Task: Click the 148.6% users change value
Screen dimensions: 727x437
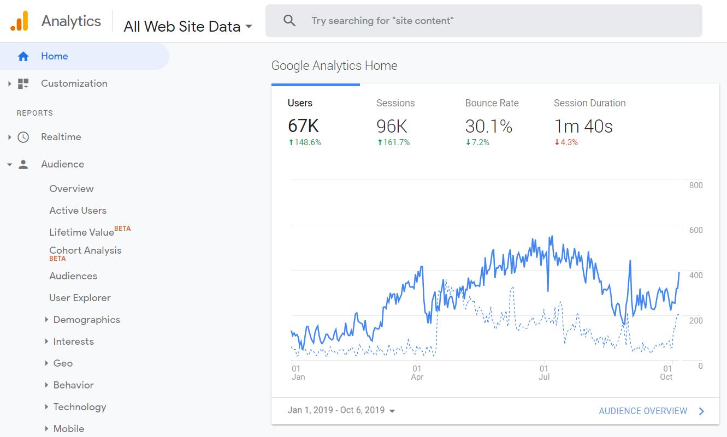Action: (x=304, y=142)
